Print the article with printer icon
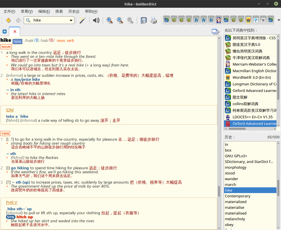Image resolution: width=281 pixels, height=230 pixels. (x=154, y=20)
